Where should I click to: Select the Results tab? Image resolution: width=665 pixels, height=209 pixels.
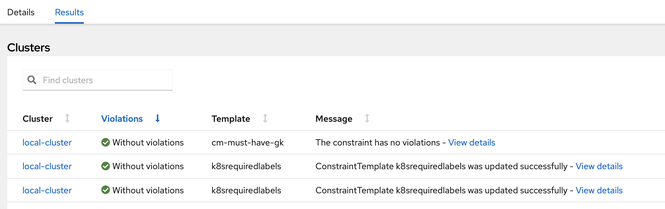(69, 12)
